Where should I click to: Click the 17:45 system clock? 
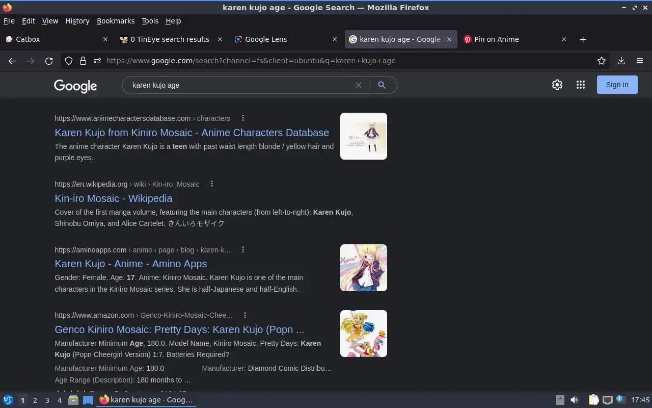click(x=640, y=400)
